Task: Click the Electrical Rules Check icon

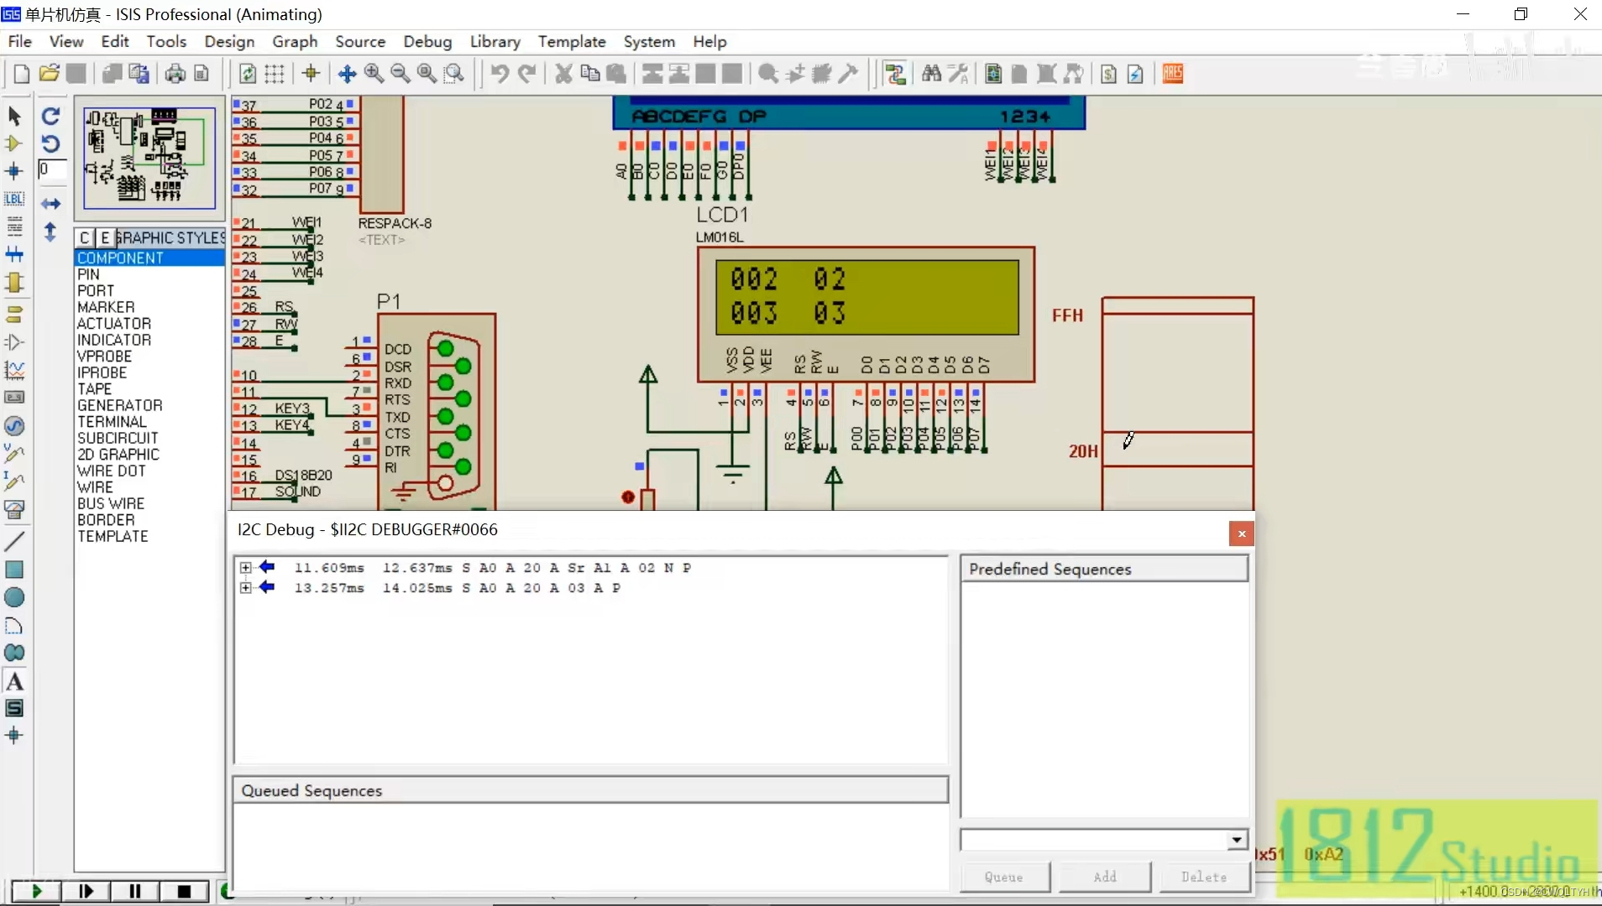Action: tap(1135, 74)
